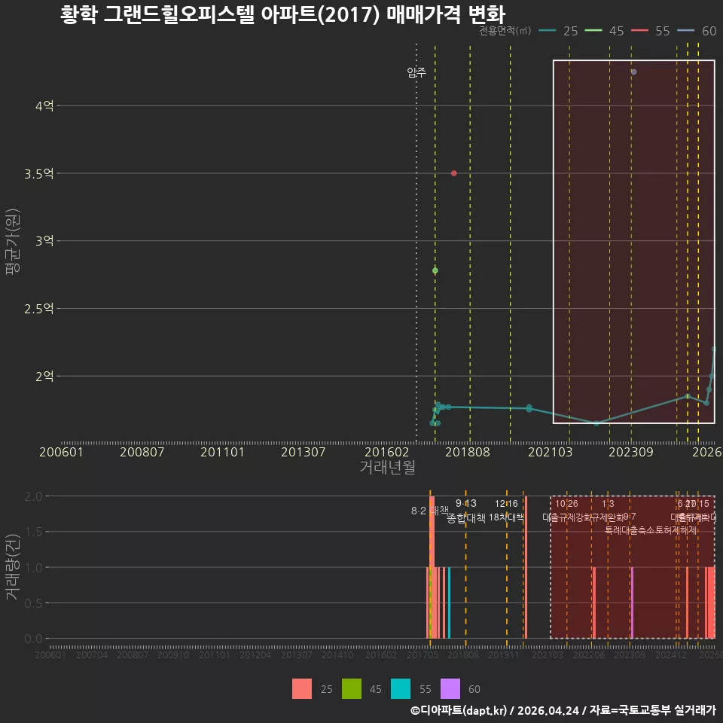This screenshot has height=723, width=723.
Task: Click the red 55㎡ data point at 3.5억
Action: [453, 173]
